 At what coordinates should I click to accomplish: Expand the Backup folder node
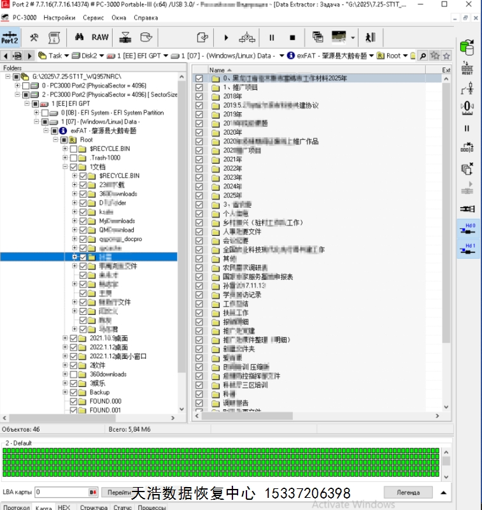coord(65,393)
